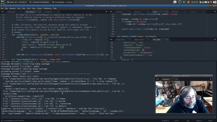Open the Help menu

point(55,8)
